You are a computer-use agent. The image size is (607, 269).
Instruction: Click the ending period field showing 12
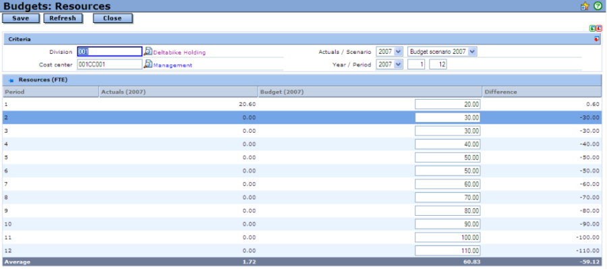[438, 64]
